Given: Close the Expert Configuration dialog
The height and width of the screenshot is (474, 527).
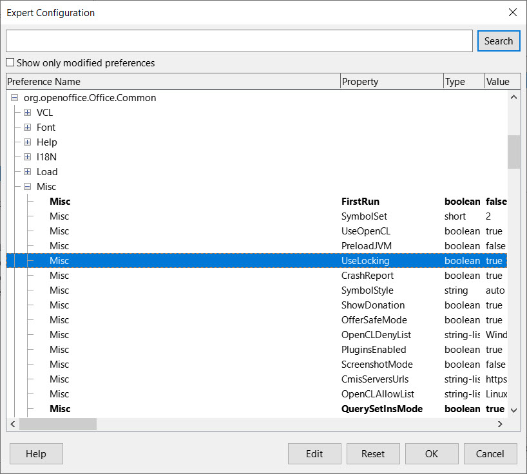Looking at the screenshot, I should (x=513, y=12).
